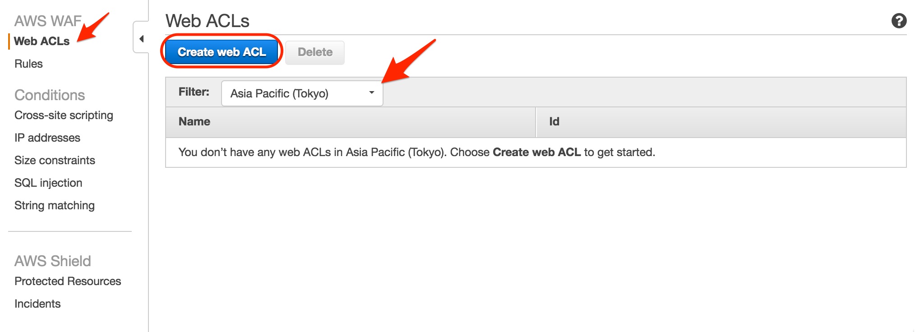Open the IP addresses conditions page
This screenshot has height=332, width=915.
pyautogui.click(x=48, y=138)
